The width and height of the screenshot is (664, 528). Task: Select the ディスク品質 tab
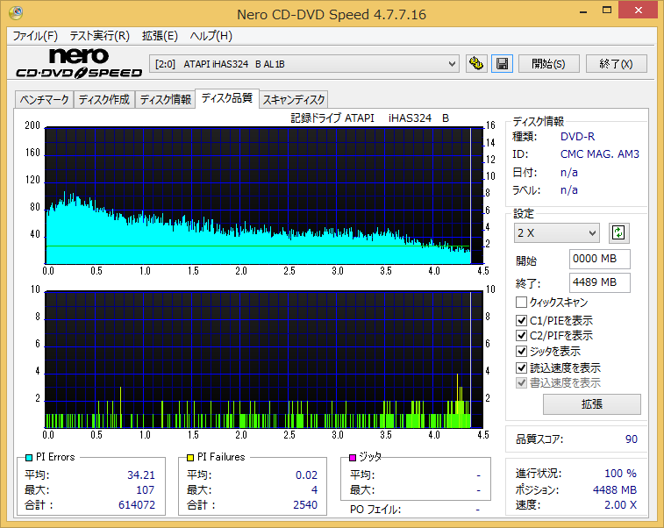[227, 98]
